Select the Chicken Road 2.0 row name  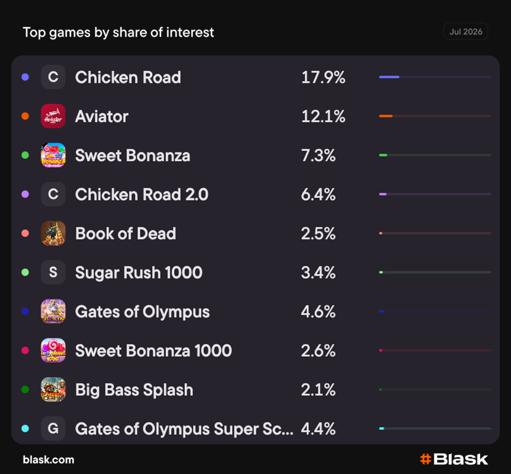pyautogui.click(x=142, y=195)
